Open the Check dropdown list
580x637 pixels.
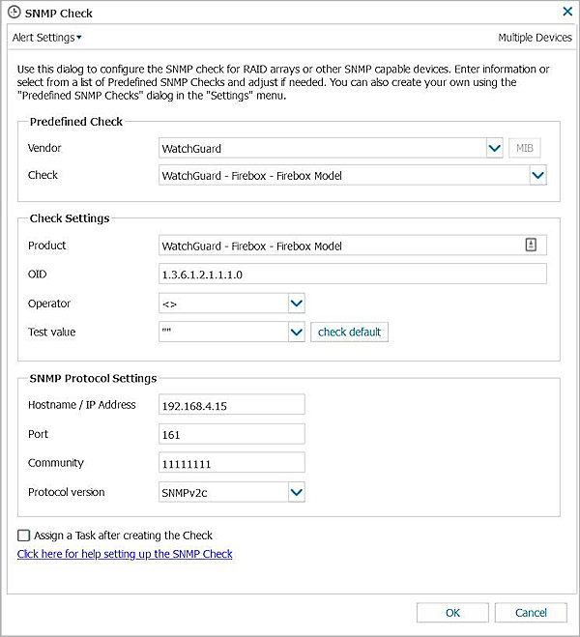(x=538, y=176)
